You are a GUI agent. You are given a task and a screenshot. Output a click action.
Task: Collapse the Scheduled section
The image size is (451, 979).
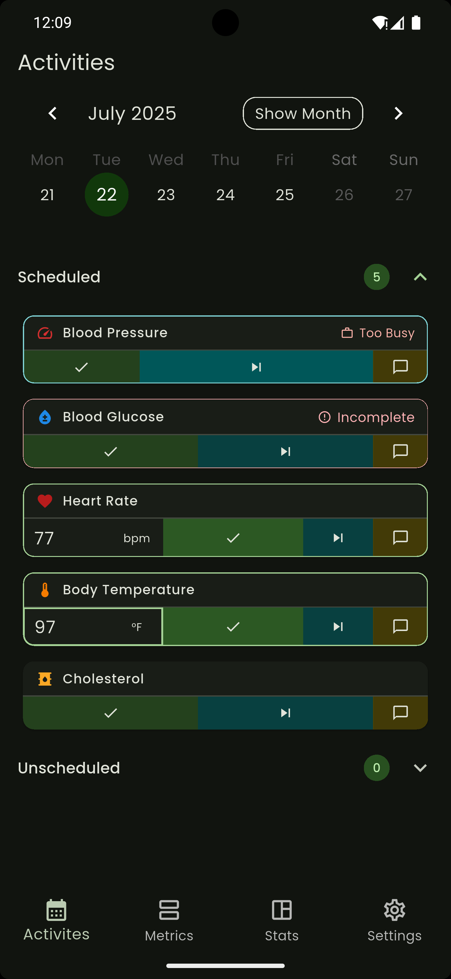(420, 277)
